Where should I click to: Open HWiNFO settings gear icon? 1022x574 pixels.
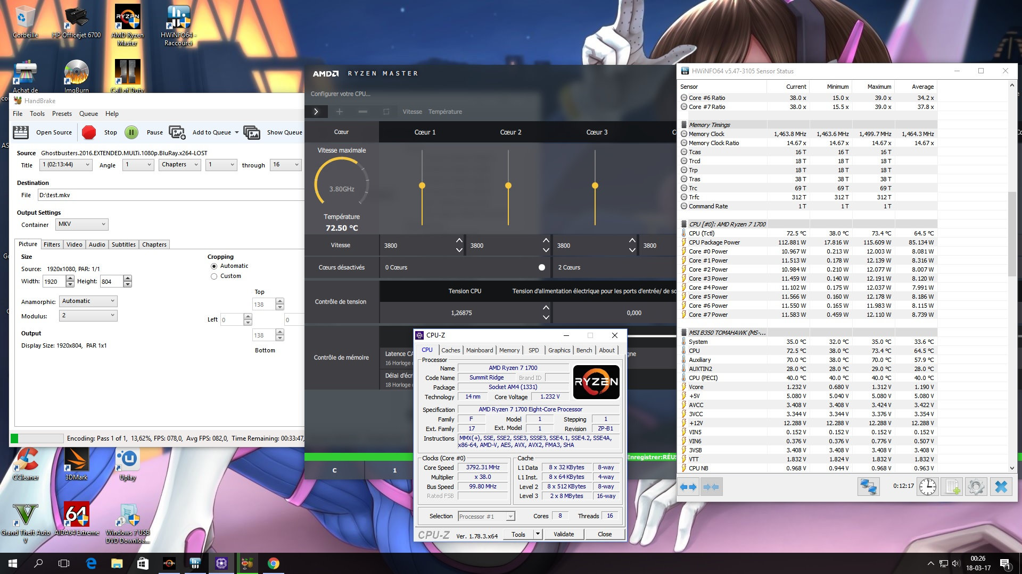pos(976,487)
